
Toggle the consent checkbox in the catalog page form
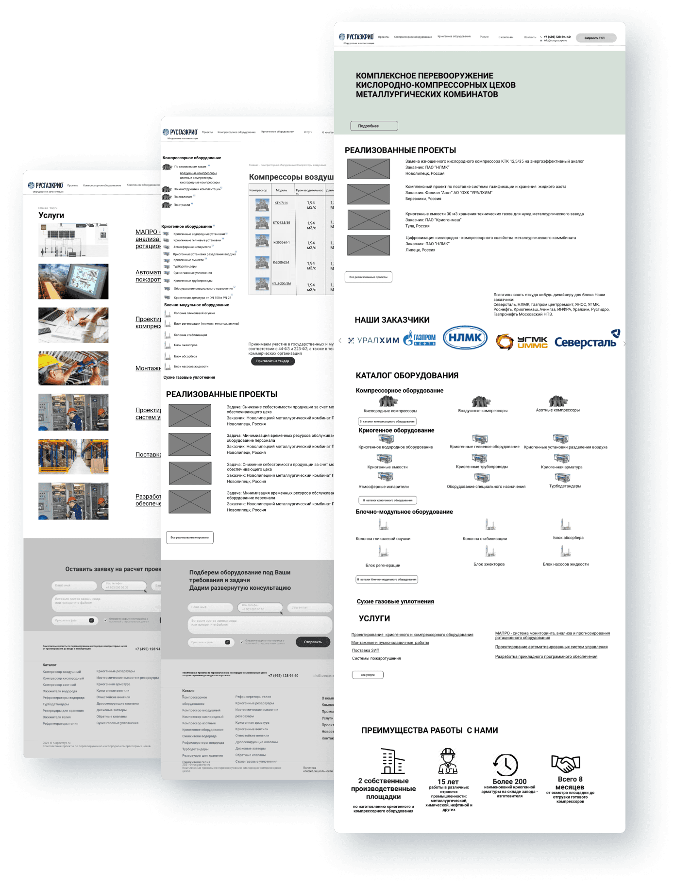pos(242,642)
